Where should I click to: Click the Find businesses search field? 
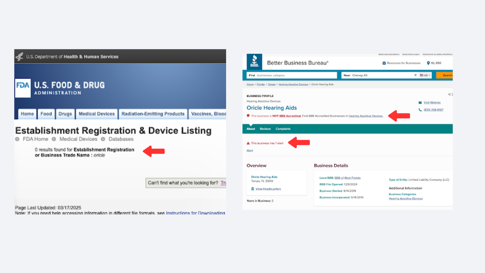(296, 75)
